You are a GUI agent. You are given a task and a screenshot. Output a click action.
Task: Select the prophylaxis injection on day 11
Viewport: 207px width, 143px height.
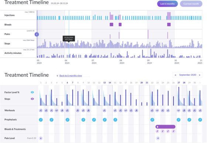coord(94,120)
